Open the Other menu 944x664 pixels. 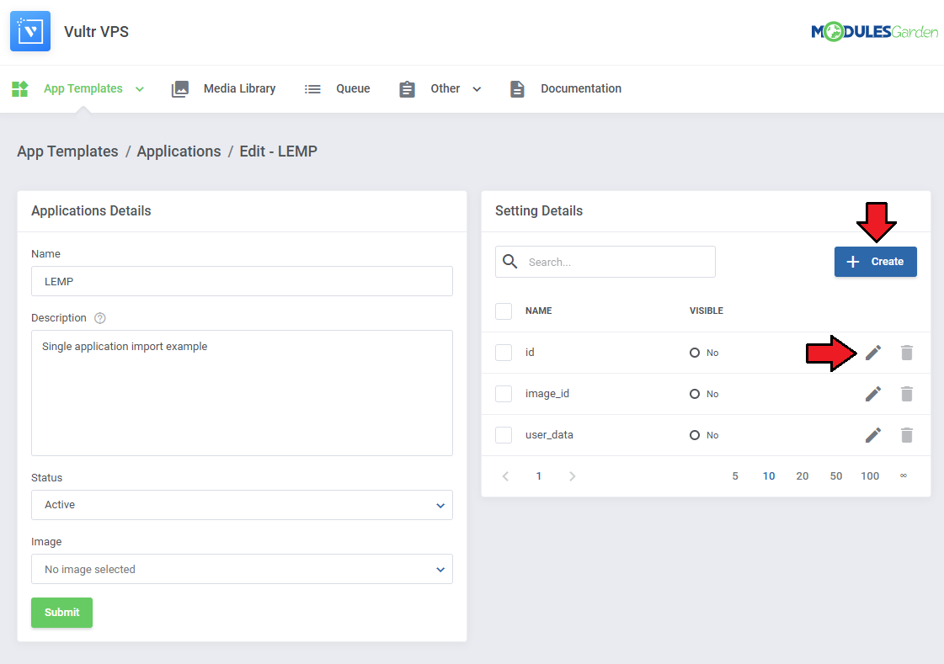[445, 88]
